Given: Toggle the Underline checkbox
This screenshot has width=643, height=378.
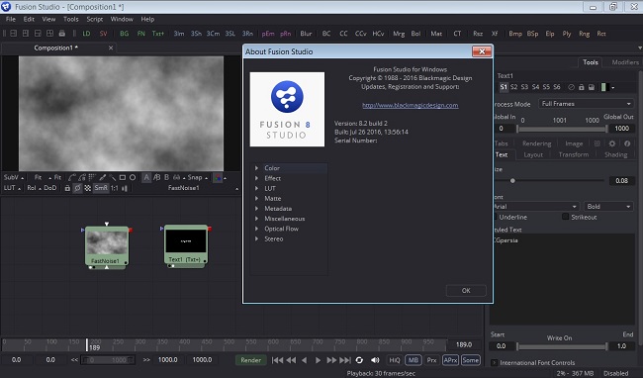Looking at the screenshot, I should pos(494,217).
